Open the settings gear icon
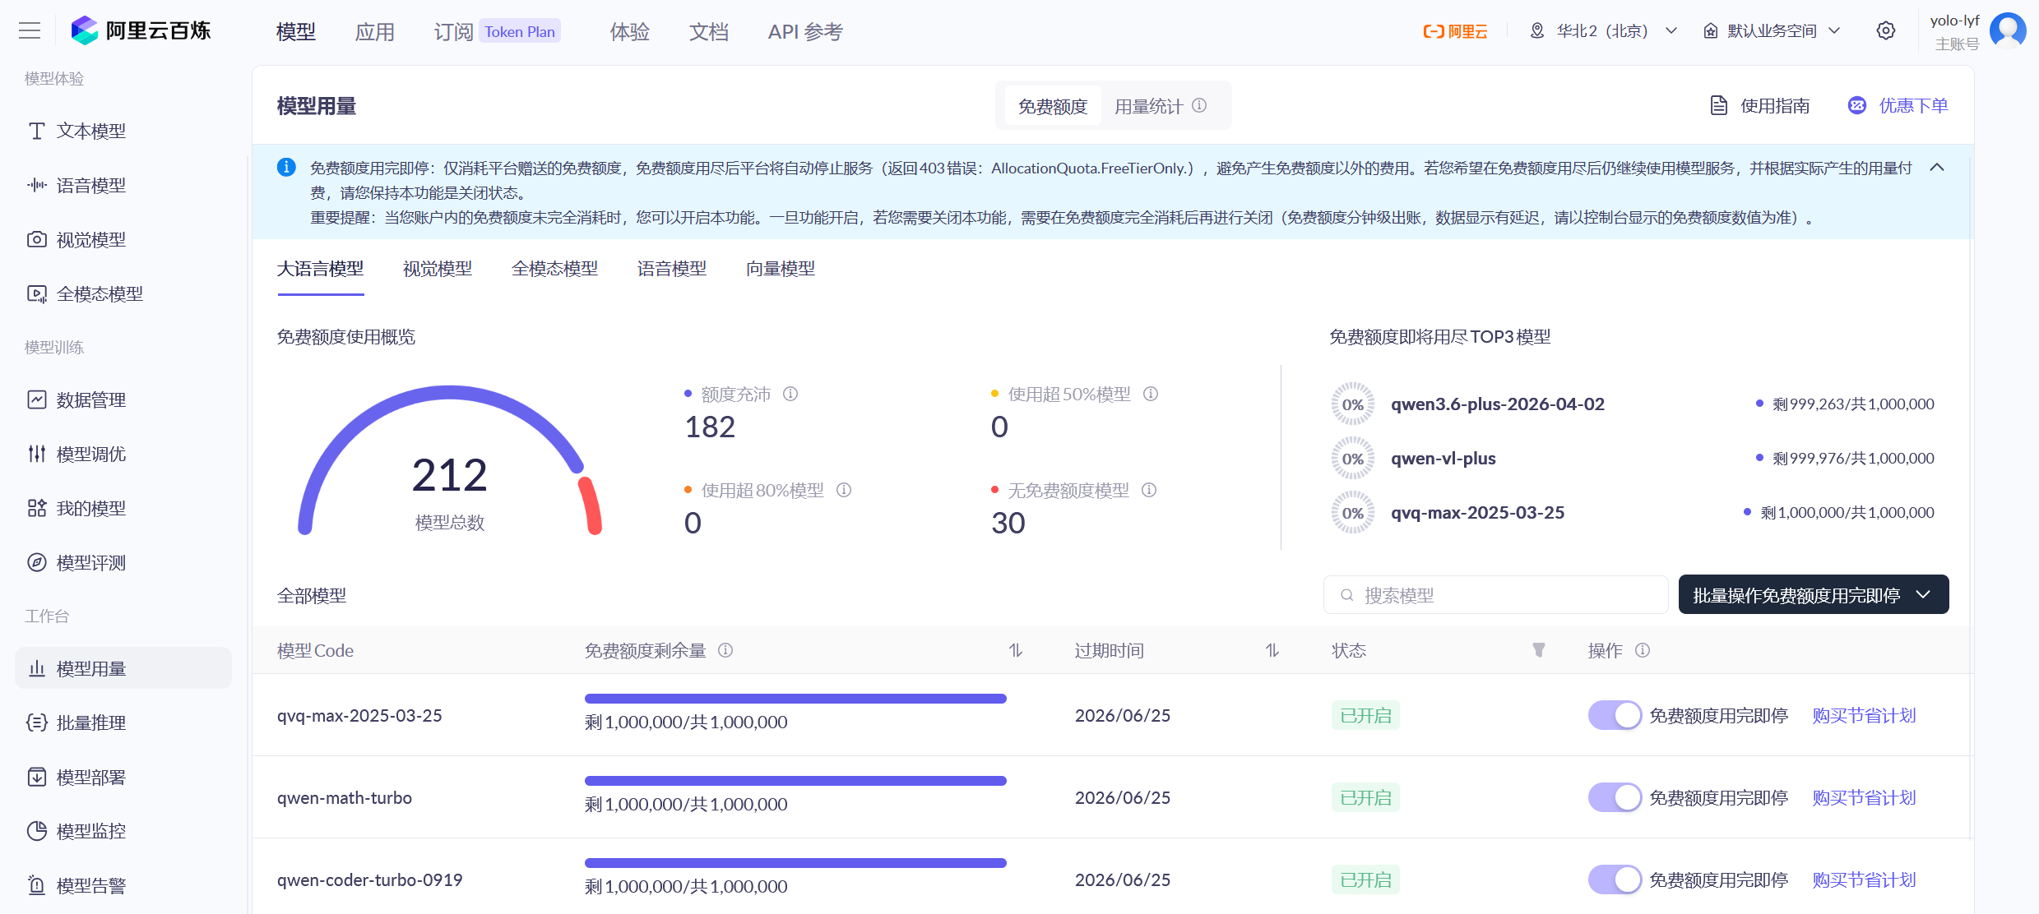This screenshot has width=2039, height=914. click(x=1886, y=31)
